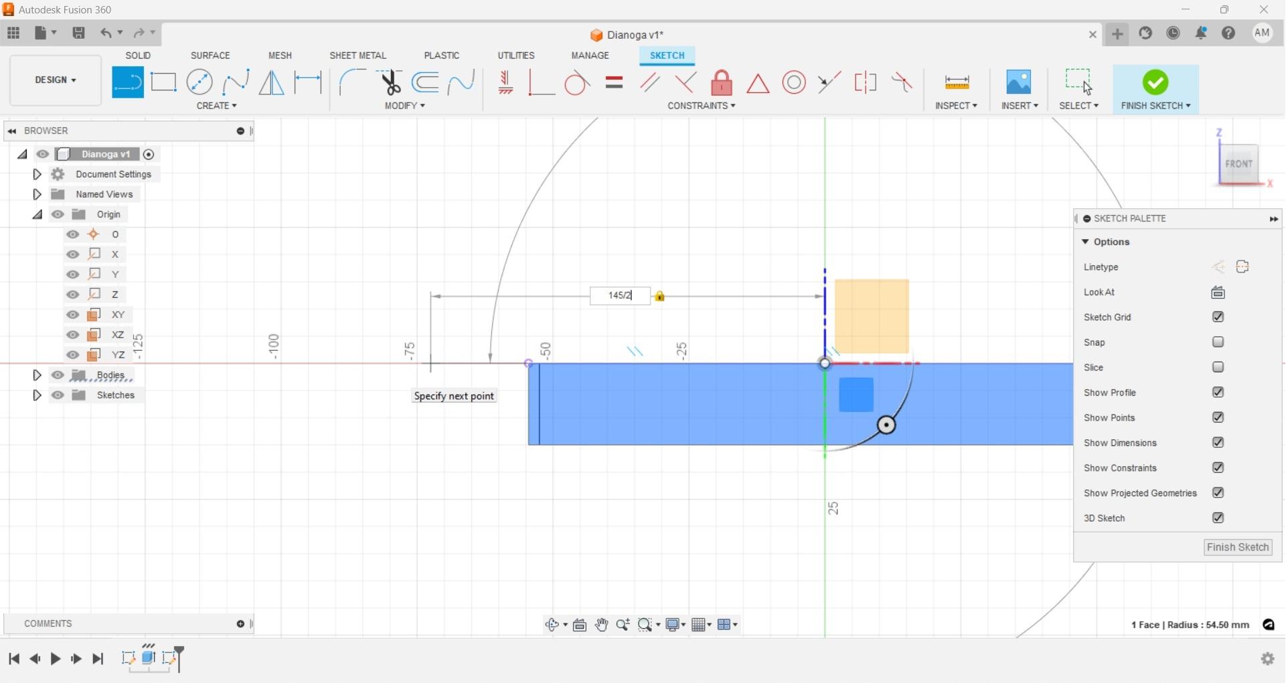Toggle the Show Constraints checkbox

click(1218, 467)
